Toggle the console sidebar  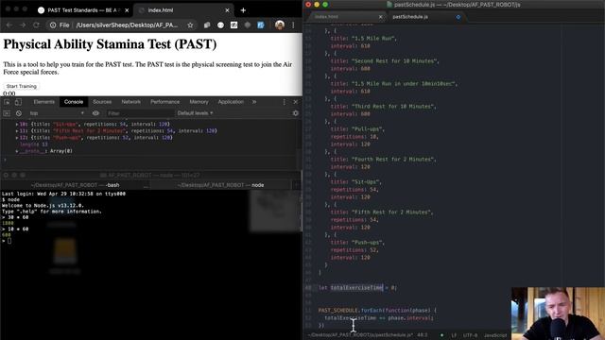[7, 113]
